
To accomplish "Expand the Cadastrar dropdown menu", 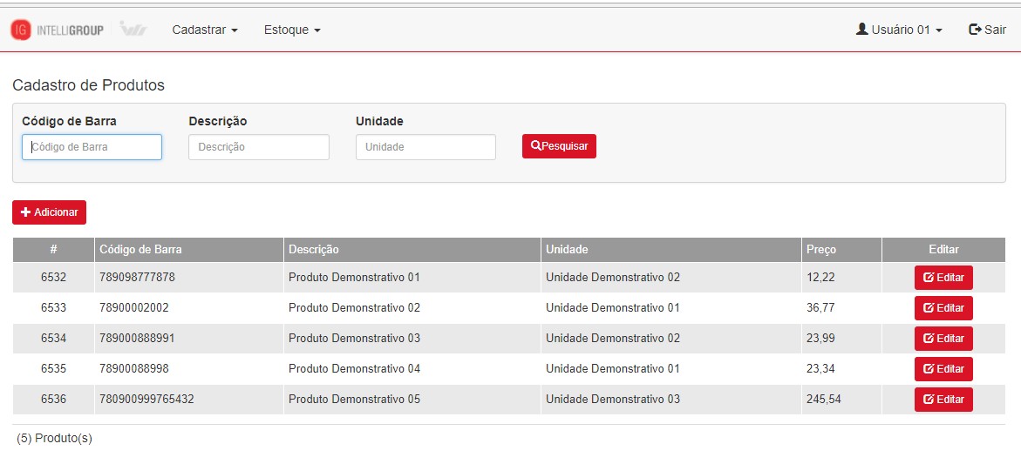I will [205, 30].
